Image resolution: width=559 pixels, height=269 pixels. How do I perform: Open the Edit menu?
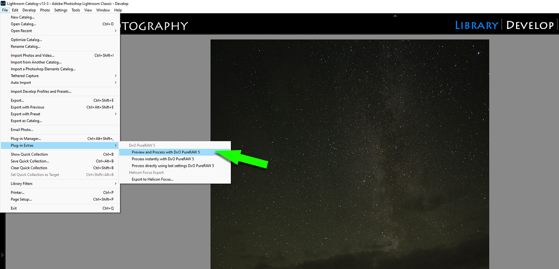(x=15, y=10)
